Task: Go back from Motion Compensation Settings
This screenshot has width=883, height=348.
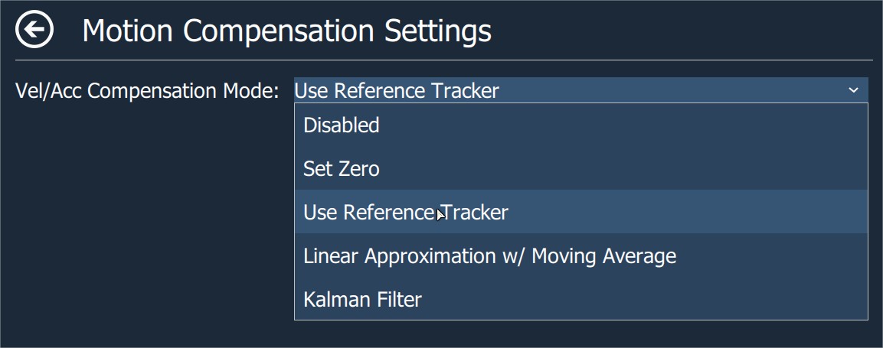Action: coord(34,31)
